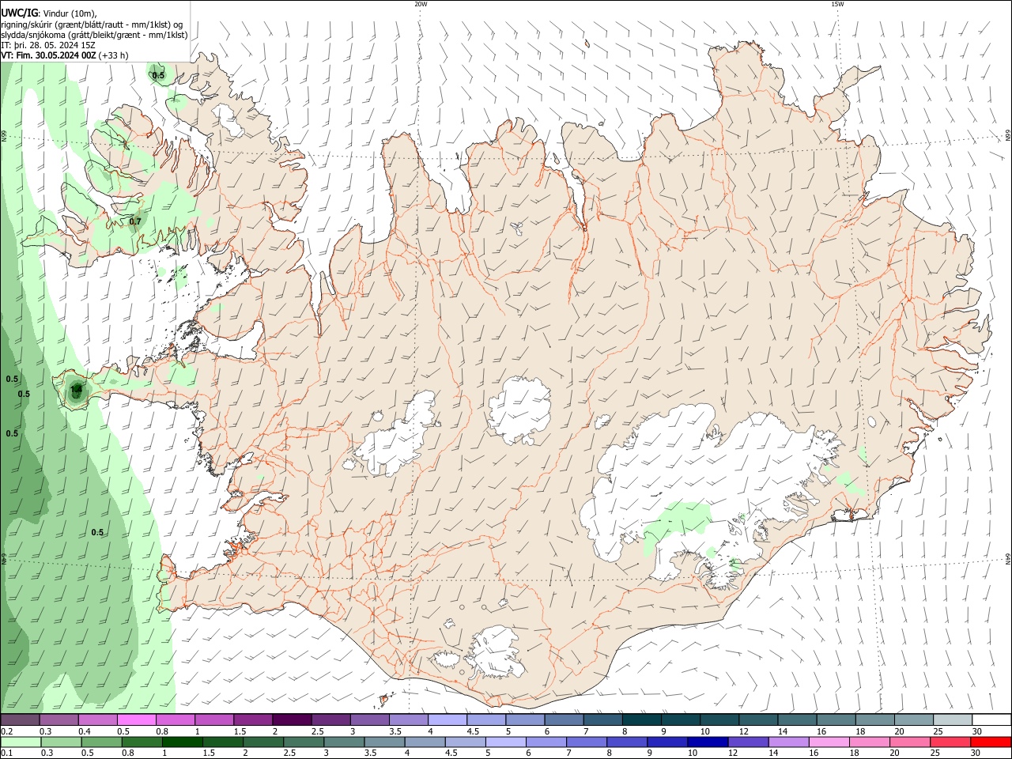The width and height of the screenshot is (1012, 759).
Task: Pick the deep navy swatch labelled 10, lower row
Action: coord(707,742)
